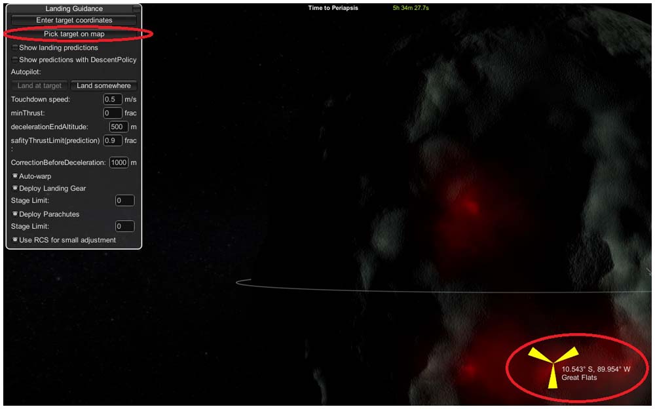Edit the CorrectionBeforeDeceleration field
The image size is (655, 409).
pyautogui.click(x=119, y=163)
